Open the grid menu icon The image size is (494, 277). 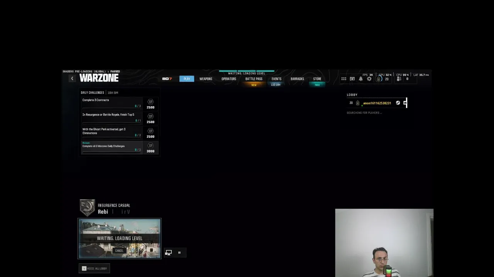click(x=343, y=79)
